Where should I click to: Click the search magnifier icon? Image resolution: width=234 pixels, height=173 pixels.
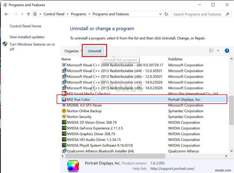(227, 14)
